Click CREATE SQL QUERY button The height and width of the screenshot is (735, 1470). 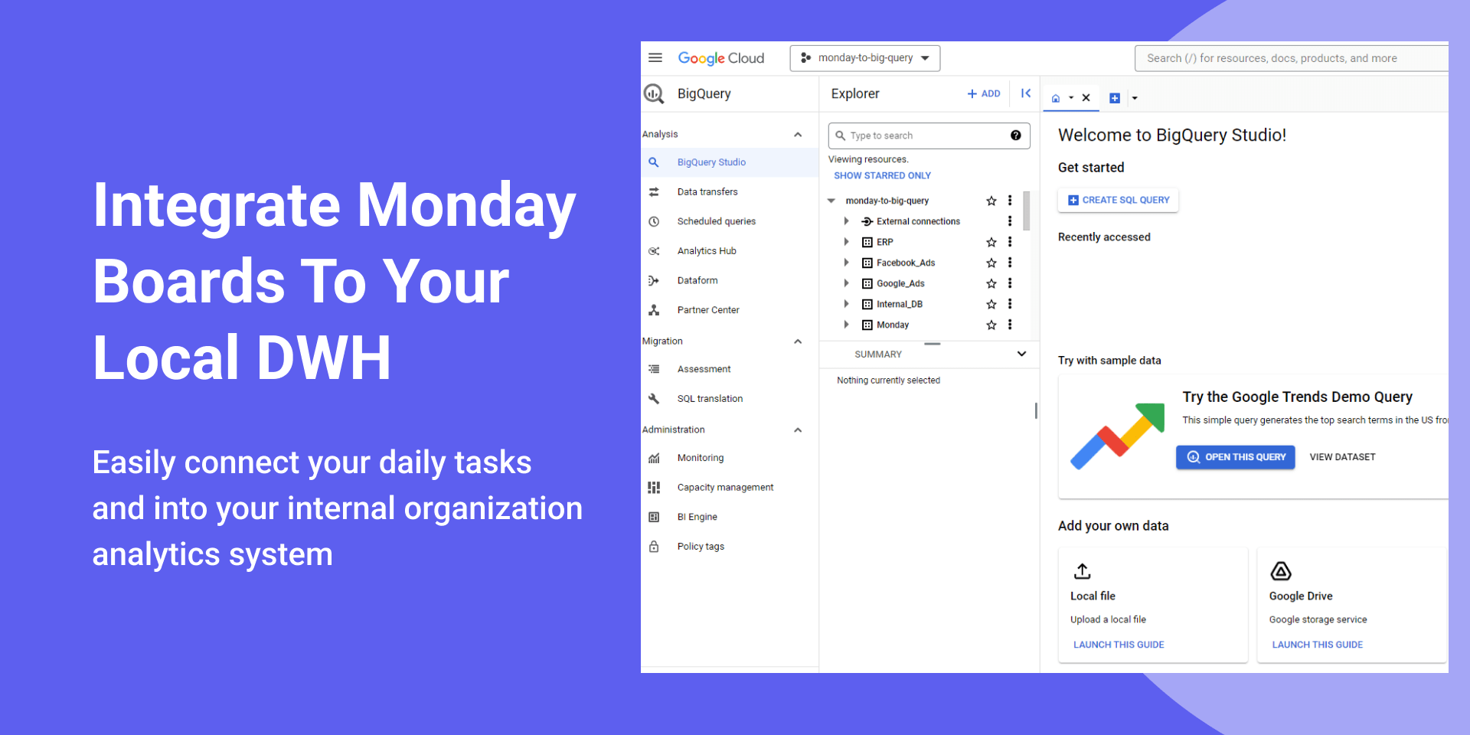pos(1119,200)
